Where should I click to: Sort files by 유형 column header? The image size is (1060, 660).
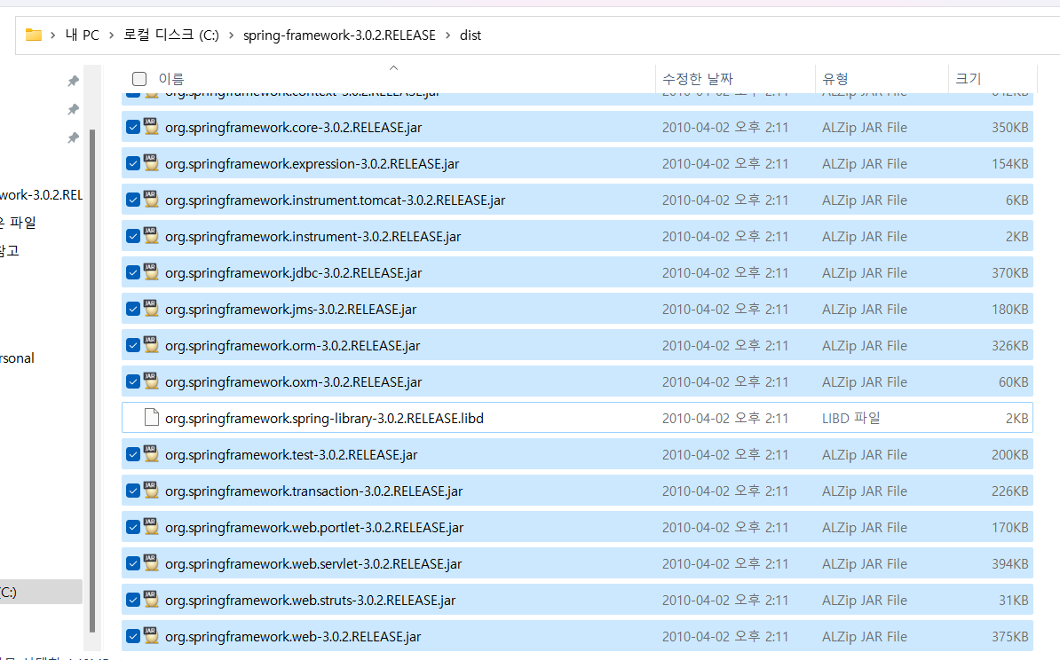(x=835, y=79)
